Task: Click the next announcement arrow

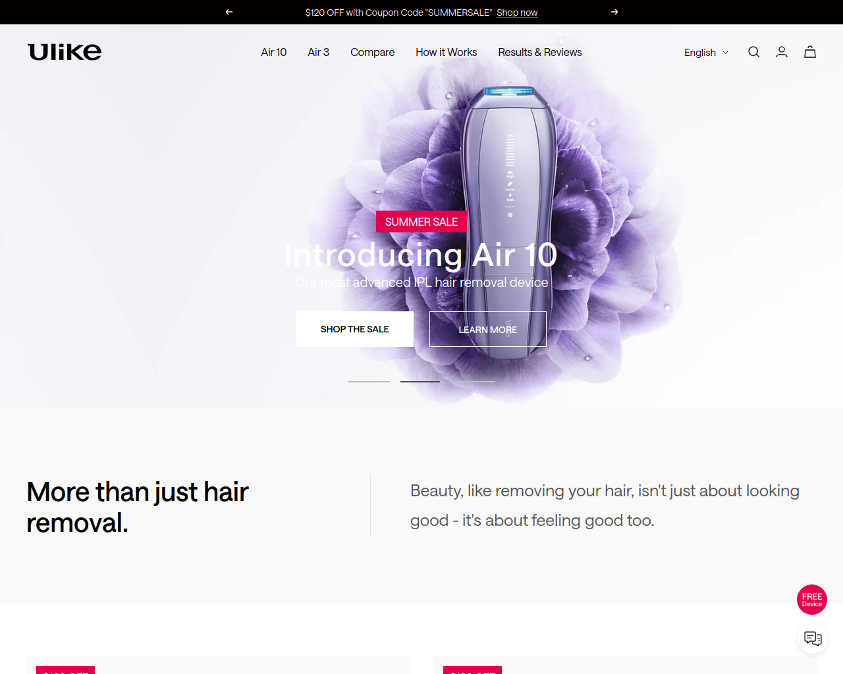Action: click(x=614, y=12)
